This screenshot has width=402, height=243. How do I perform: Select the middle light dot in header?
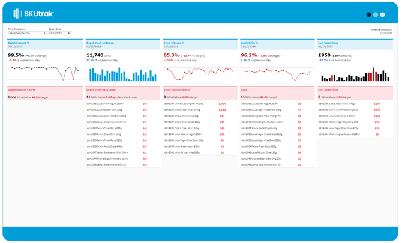[376, 14]
